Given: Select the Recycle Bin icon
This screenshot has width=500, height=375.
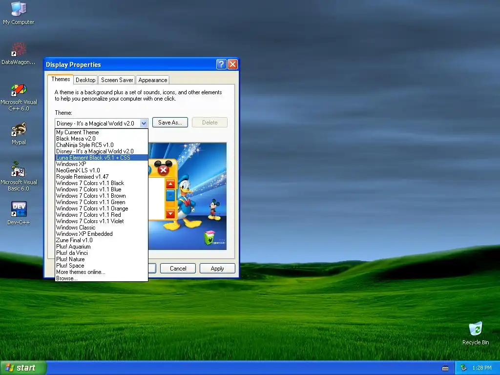Looking at the screenshot, I should tap(476, 333).
